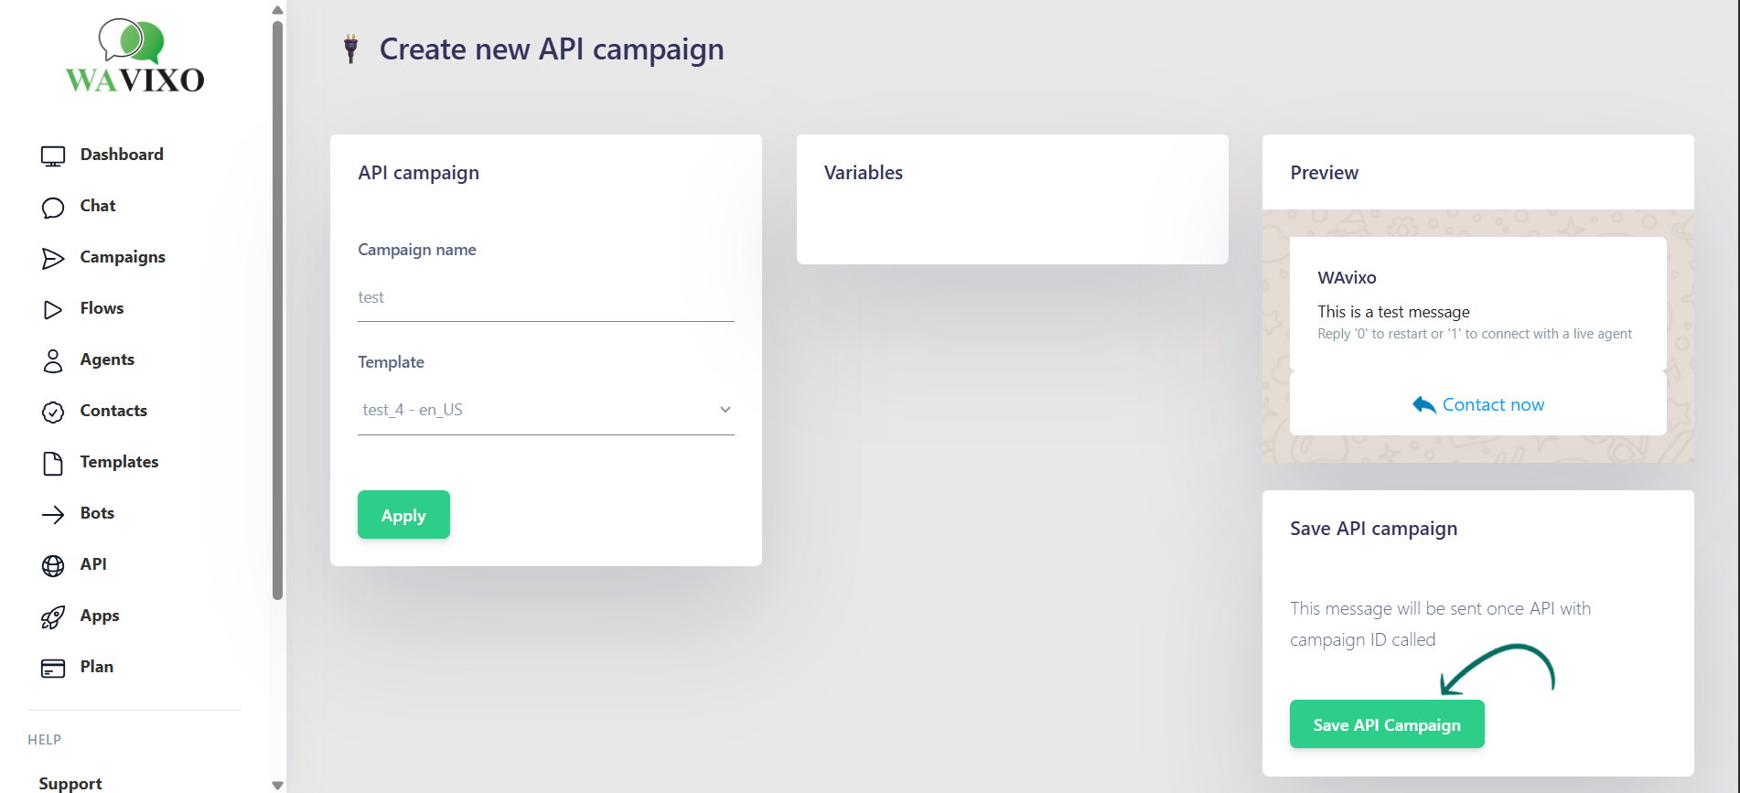Go to the Support menu item
Image resolution: width=1740 pixels, height=793 pixels.
[70, 783]
